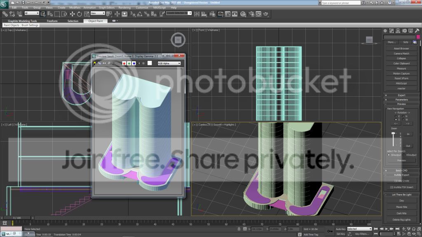Switch to the Freeform ribbon tab
This screenshot has height=237, width=422.
pyautogui.click(x=52, y=21)
